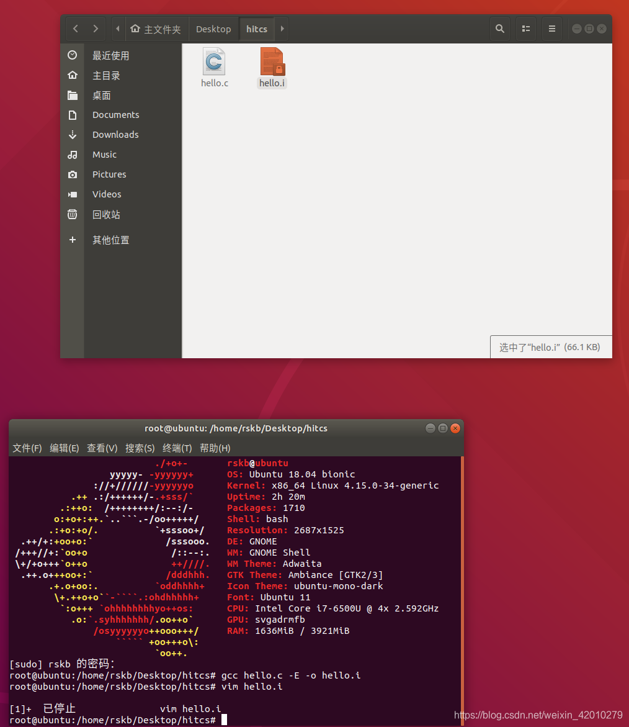Select the hello.c file icon
Image resolution: width=629 pixels, height=727 pixels.
click(214, 61)
